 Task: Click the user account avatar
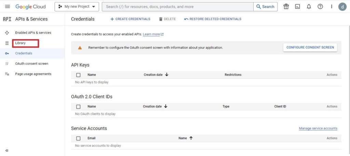click(342, 6)
